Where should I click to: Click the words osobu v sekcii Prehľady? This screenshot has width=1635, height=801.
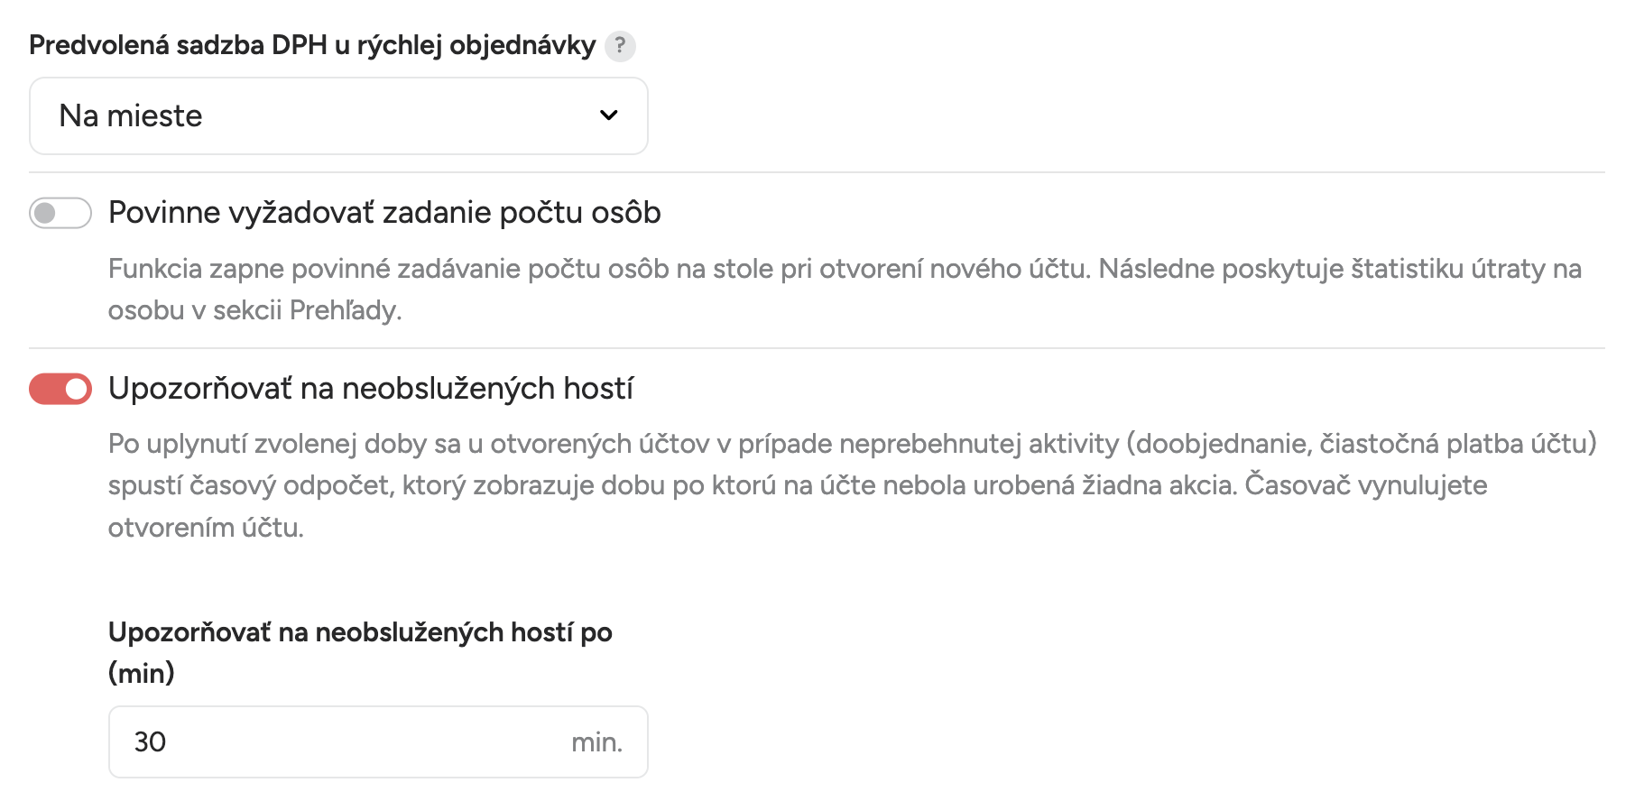tap(254, 310)
